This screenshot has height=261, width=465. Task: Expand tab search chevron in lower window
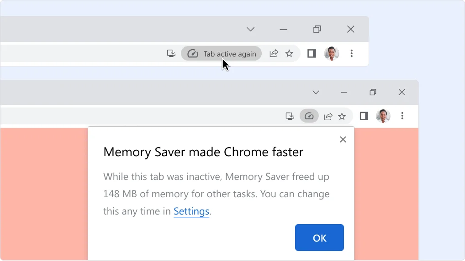pos(316,92)
